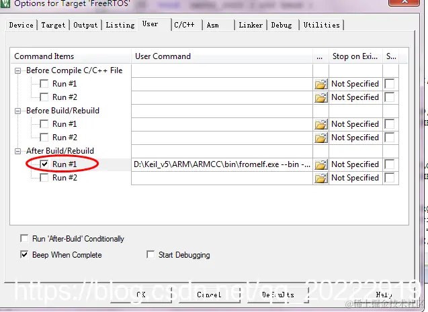This screenshot has width=428, height=312.
Task: Switch to the Utilities tab
Action: coord(322,25)
